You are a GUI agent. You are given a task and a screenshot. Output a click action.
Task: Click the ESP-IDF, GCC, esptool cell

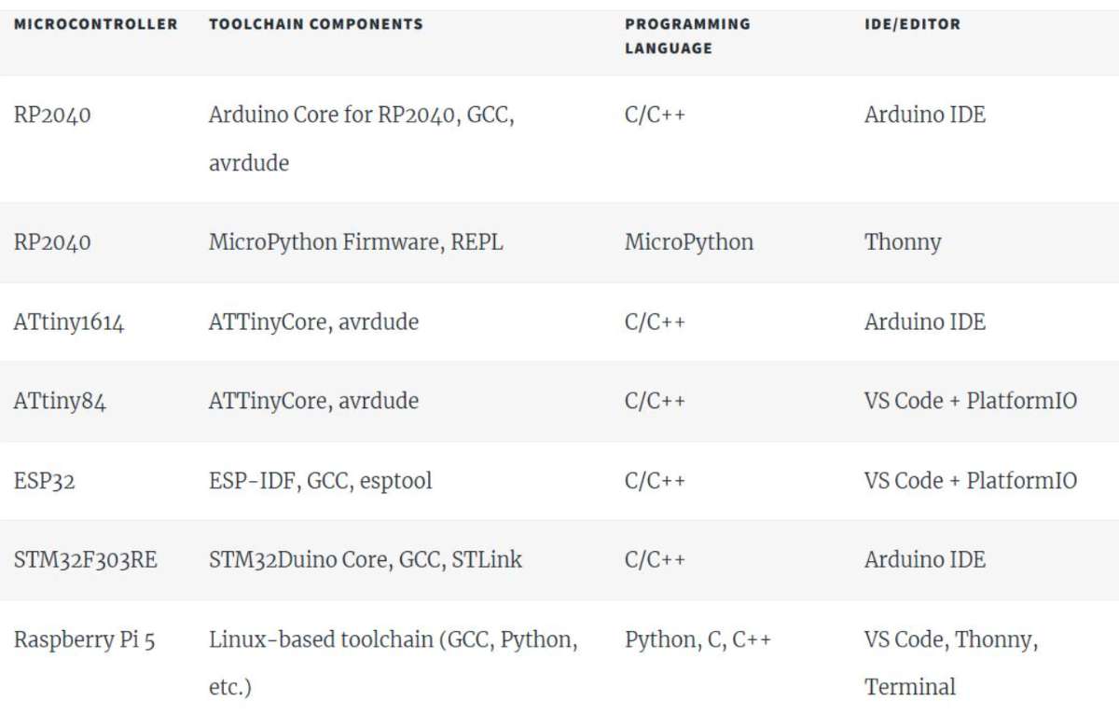coord(320,481)
